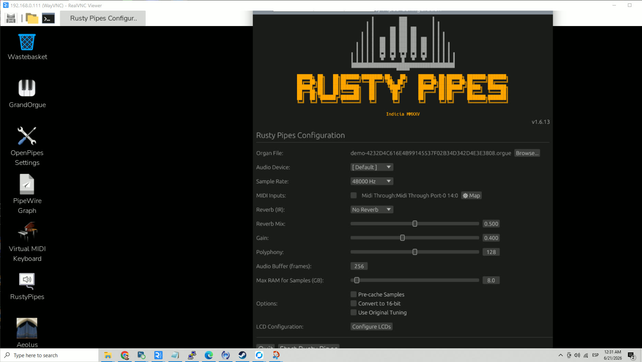Click the Gain value field 0.400

[491, 238]
